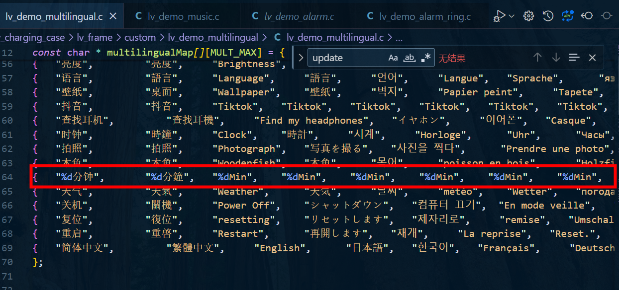619x290 pixels.
Task: Click the "Restart" string on line 68
Action: pos(238,234)
